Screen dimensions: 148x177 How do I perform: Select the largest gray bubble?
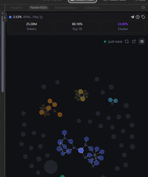(x=51, y=167)
